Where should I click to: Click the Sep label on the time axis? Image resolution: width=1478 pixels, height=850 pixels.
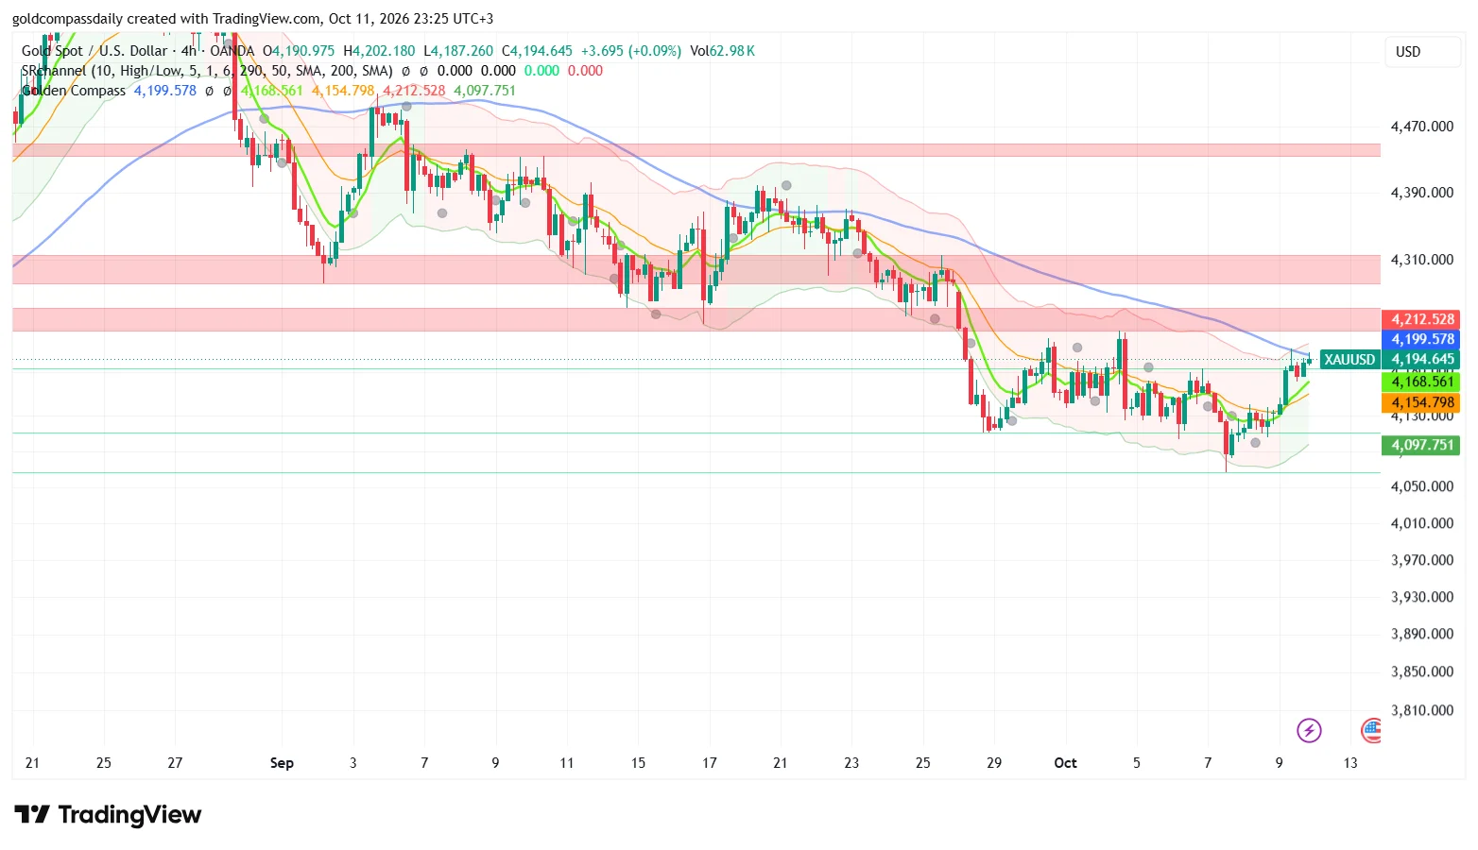point(282,763)
